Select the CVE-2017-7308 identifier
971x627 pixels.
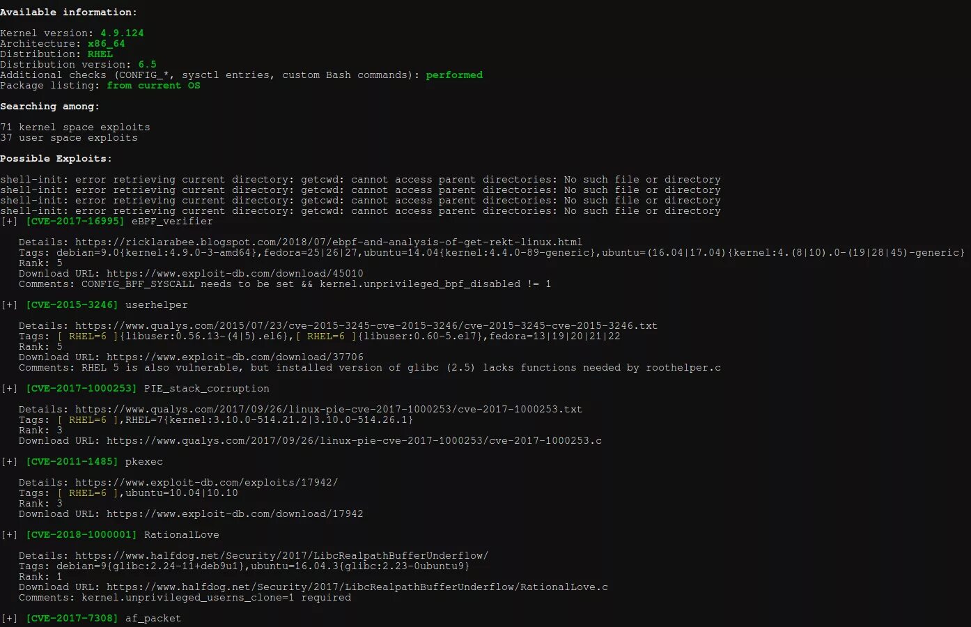(x=72, y=618)
